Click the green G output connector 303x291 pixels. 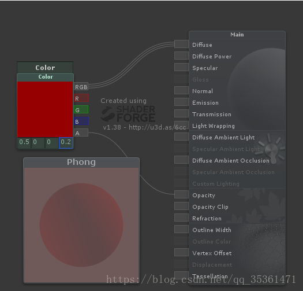coord(81,110)
